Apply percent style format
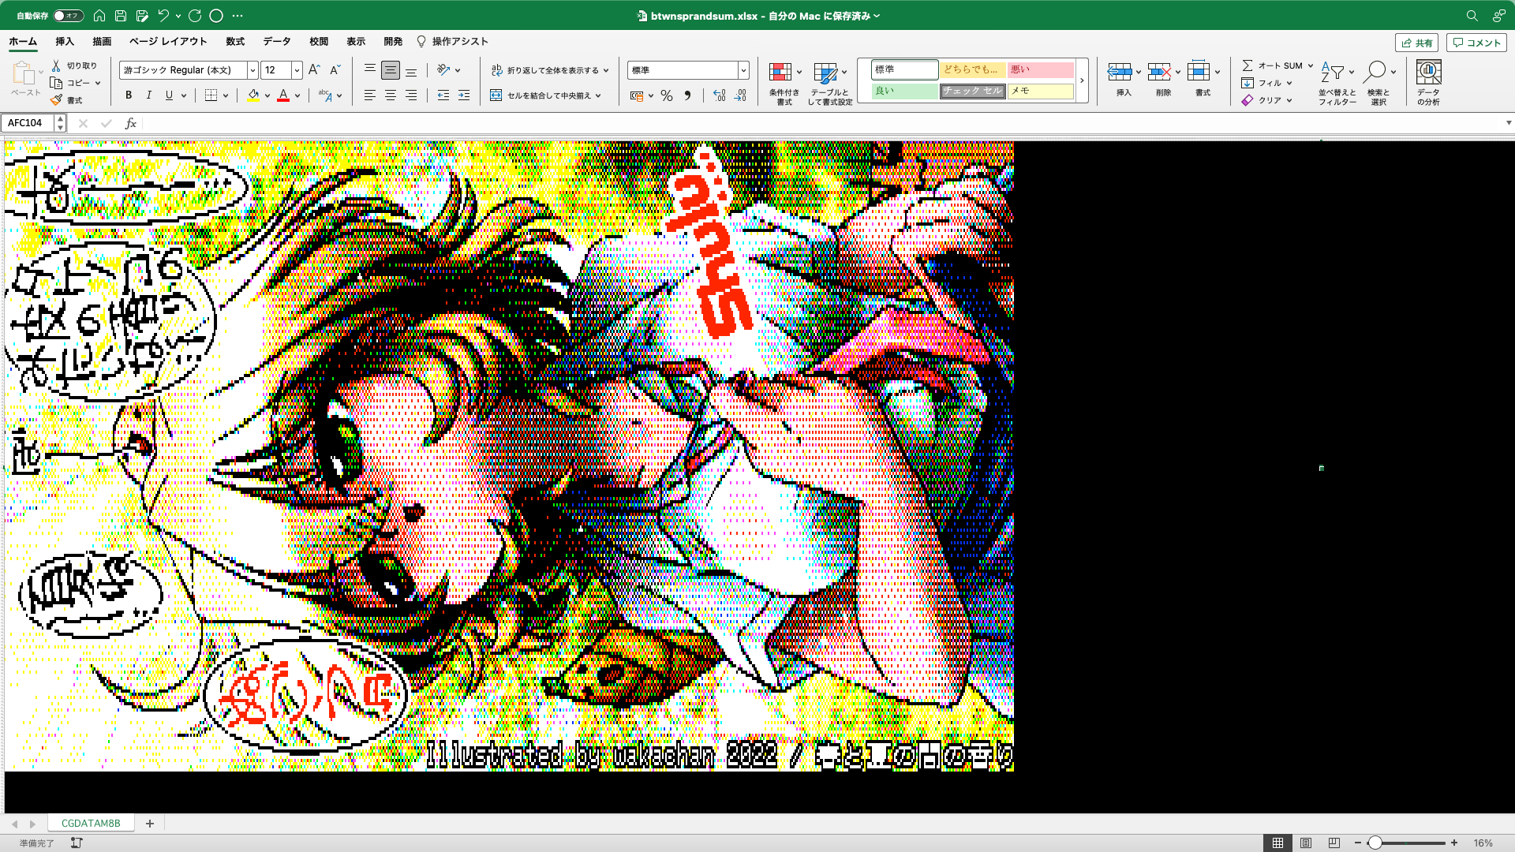 667,95
